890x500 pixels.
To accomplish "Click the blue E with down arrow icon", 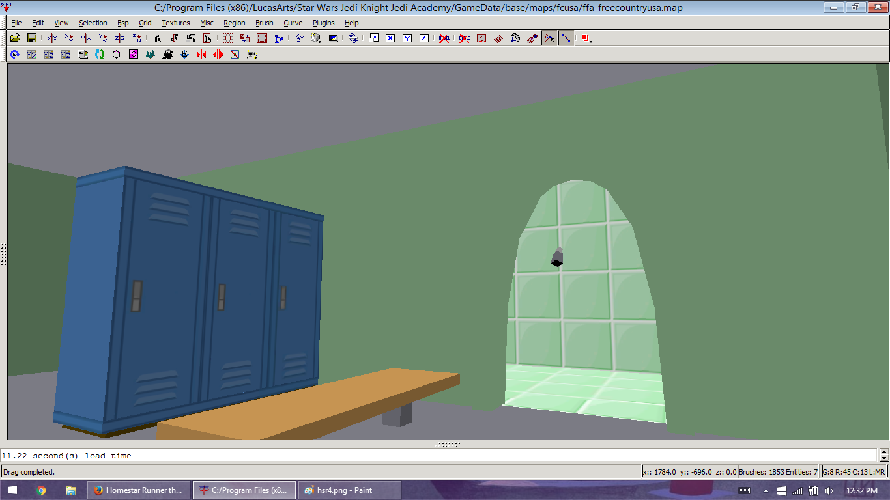I will pyautogui.click(x=184, y=55).
